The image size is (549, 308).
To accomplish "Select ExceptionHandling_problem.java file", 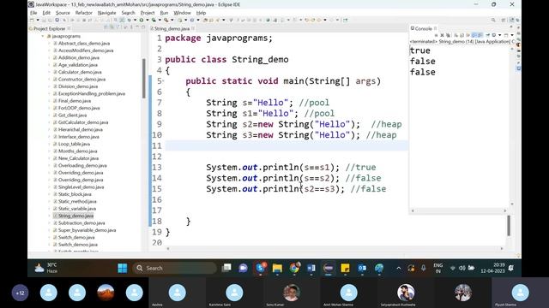I will (92, 93).
